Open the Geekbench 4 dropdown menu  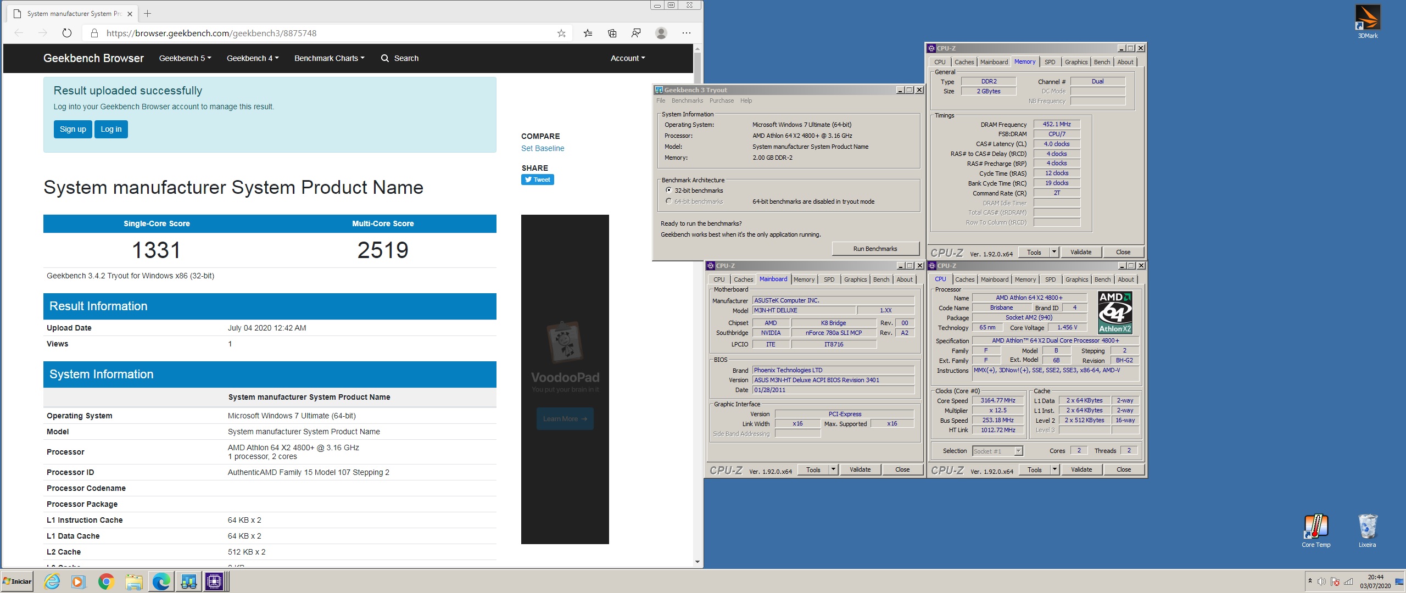pyautogui.click(x=253, y=58)
